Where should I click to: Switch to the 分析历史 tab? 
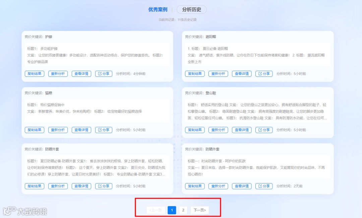191,9
